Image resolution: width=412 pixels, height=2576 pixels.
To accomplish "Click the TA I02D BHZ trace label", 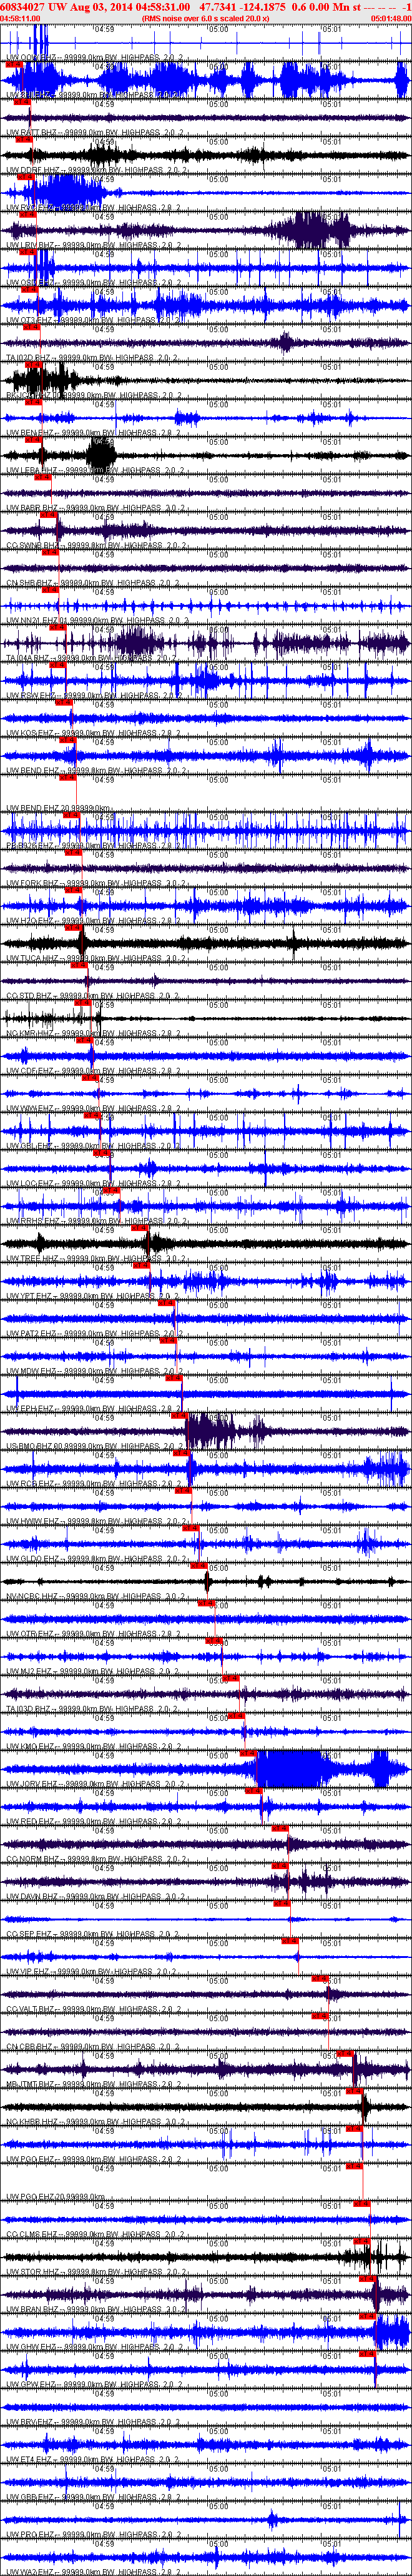I will [29, 358].
